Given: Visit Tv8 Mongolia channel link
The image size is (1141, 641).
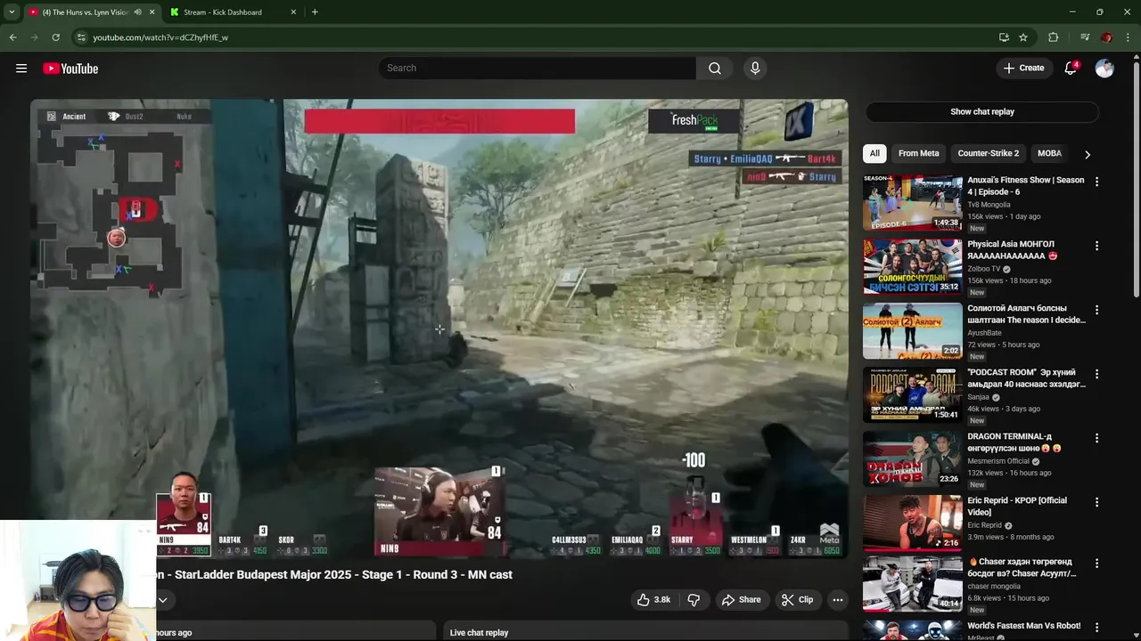Looking at the screenshot, I should click(x=989, y=205).
